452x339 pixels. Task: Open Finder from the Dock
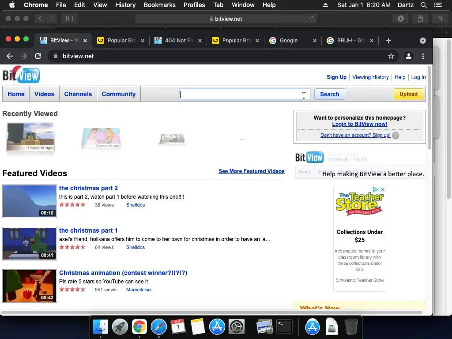click(100, 327)
